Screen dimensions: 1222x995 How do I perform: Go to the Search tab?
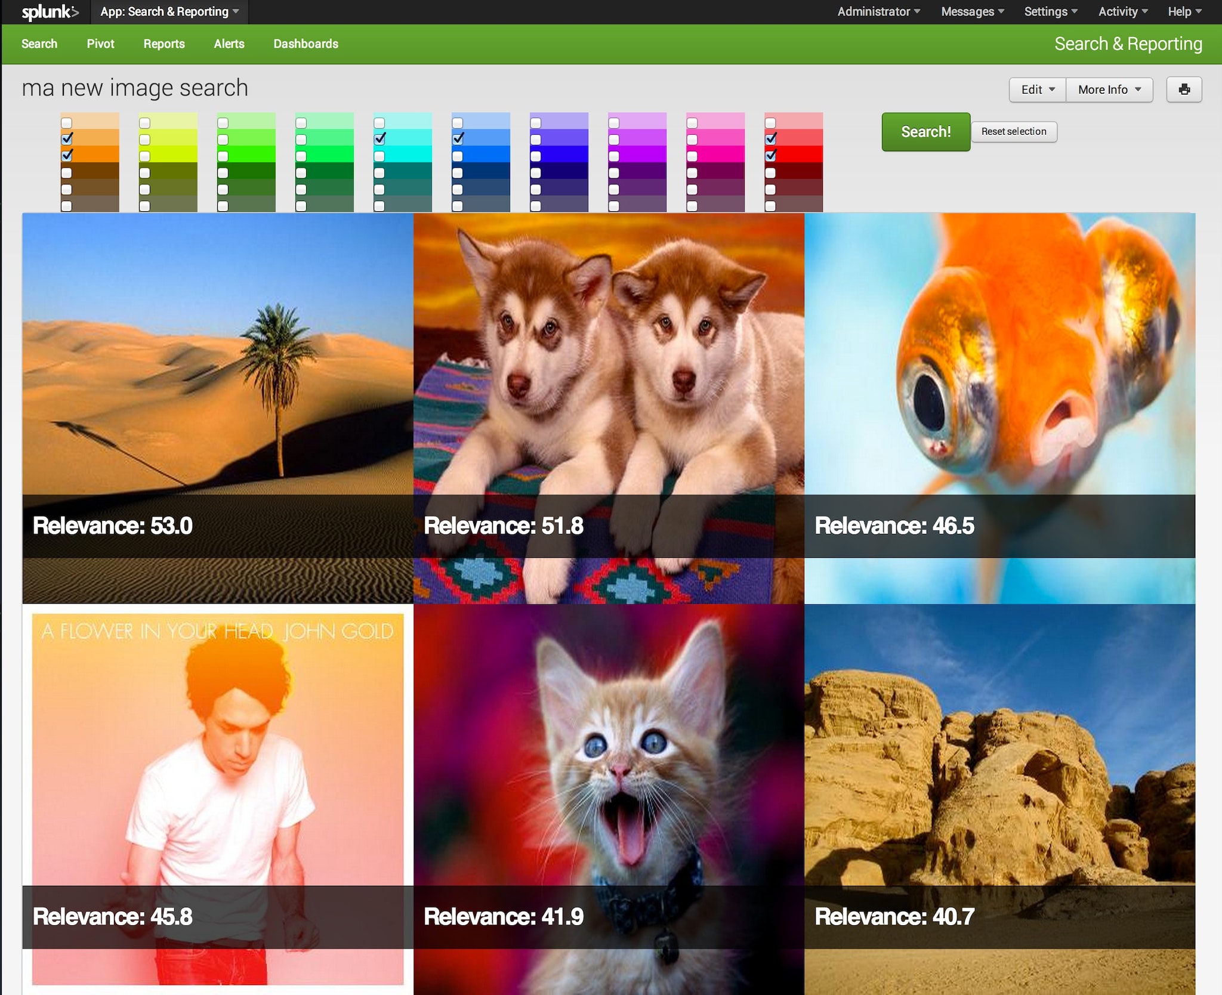[x=39, y=44]
